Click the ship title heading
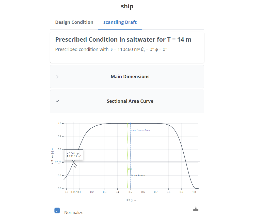The height and width of the screenshot is (220, 254). [x=127, y=6]
